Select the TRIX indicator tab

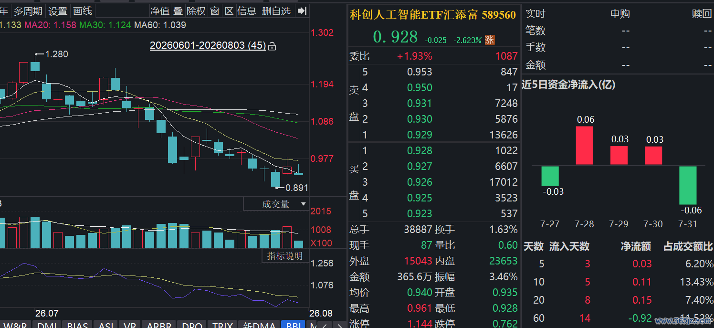(x=222, y=326)
